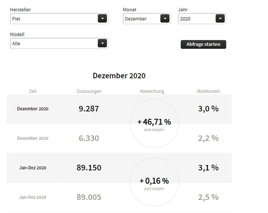Viewport: 268px width, 213px height.
Task: Open the Jahr dropdown showing 2020
Action: [197, 19]
